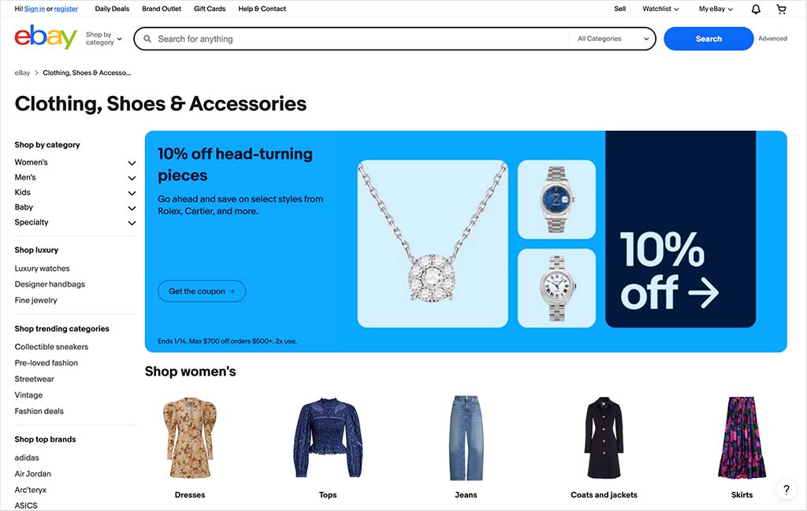Expand the Women's category chevron

132,162
